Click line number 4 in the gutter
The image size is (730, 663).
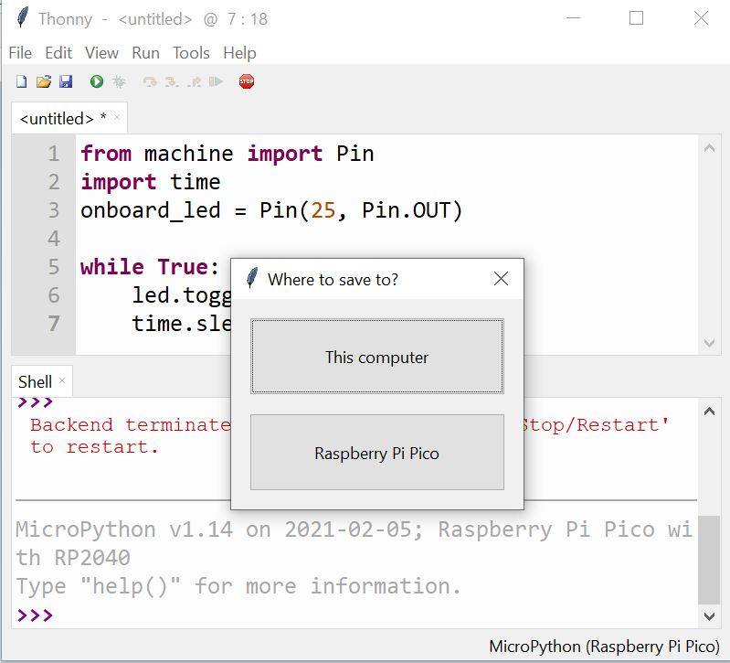pos(54,239)
